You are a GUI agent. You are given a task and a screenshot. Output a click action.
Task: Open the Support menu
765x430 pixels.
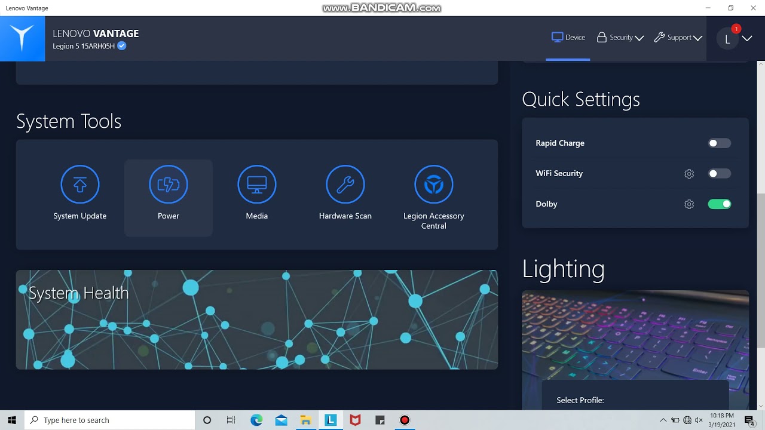[x=678, y=38]
